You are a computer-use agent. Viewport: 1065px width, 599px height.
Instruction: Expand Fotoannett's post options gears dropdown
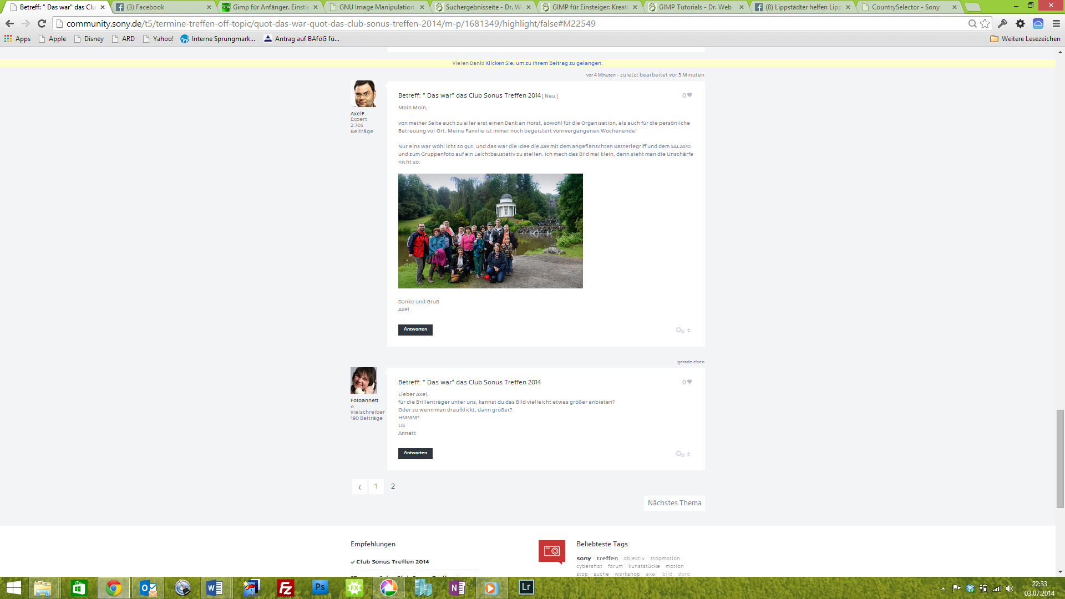(x=679, y=454)
